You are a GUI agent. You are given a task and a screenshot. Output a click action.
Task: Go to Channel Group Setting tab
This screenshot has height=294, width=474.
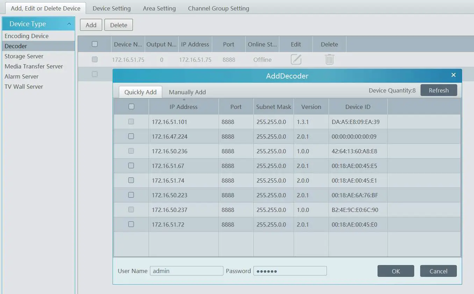[218, 8]
